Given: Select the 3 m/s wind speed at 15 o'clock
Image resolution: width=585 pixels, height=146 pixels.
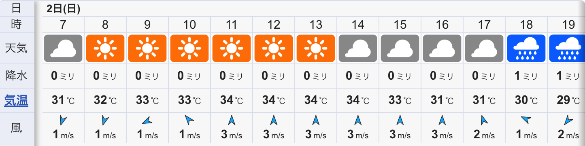Looking at the screenshot, I should click(400, 135).
